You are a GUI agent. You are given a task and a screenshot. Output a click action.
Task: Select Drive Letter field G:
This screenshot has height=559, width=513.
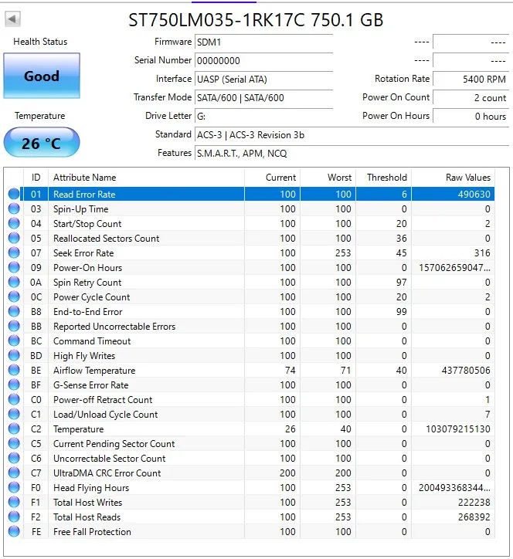point(264,117)
